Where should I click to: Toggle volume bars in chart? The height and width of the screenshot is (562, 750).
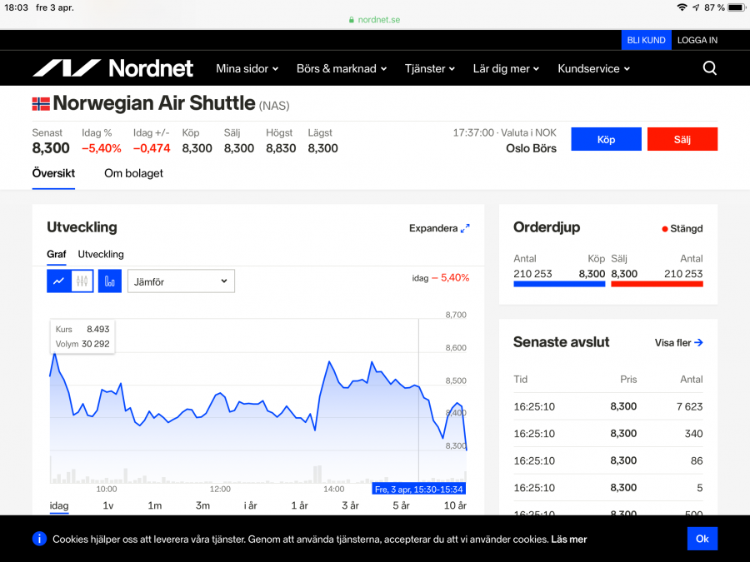(x=110, y=281)
